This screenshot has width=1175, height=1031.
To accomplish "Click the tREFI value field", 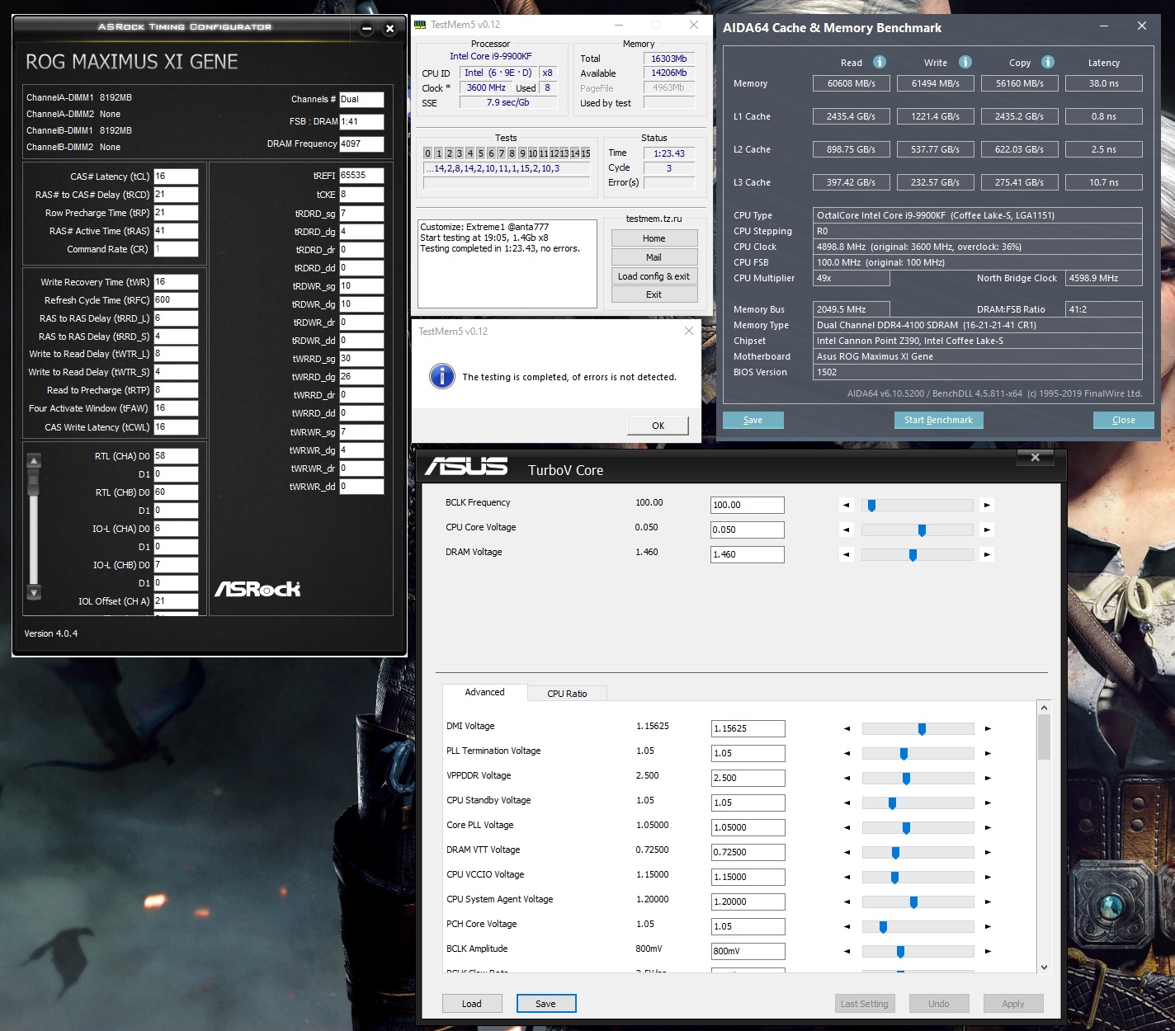I will (x=361, y=176).
